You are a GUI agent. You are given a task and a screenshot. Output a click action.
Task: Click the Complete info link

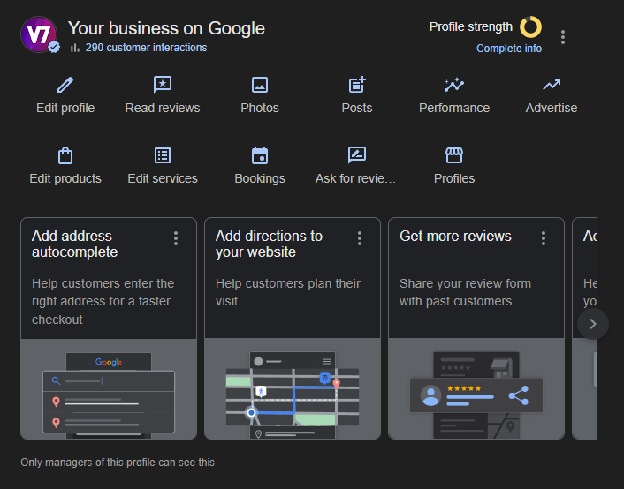coord(509,49)
